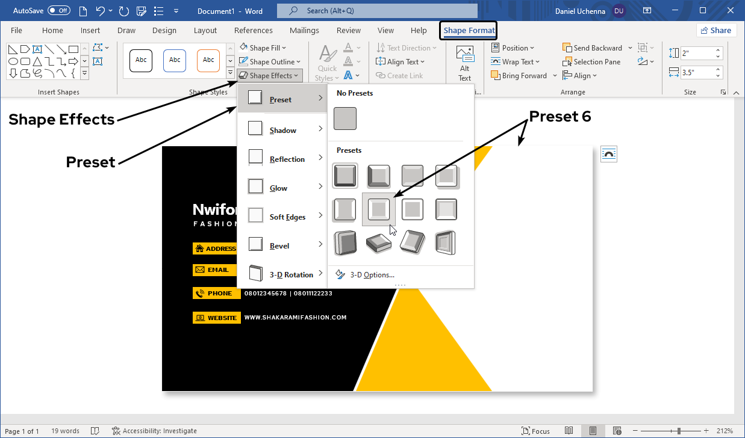Click the Read Mode view icon

point(569,431)
